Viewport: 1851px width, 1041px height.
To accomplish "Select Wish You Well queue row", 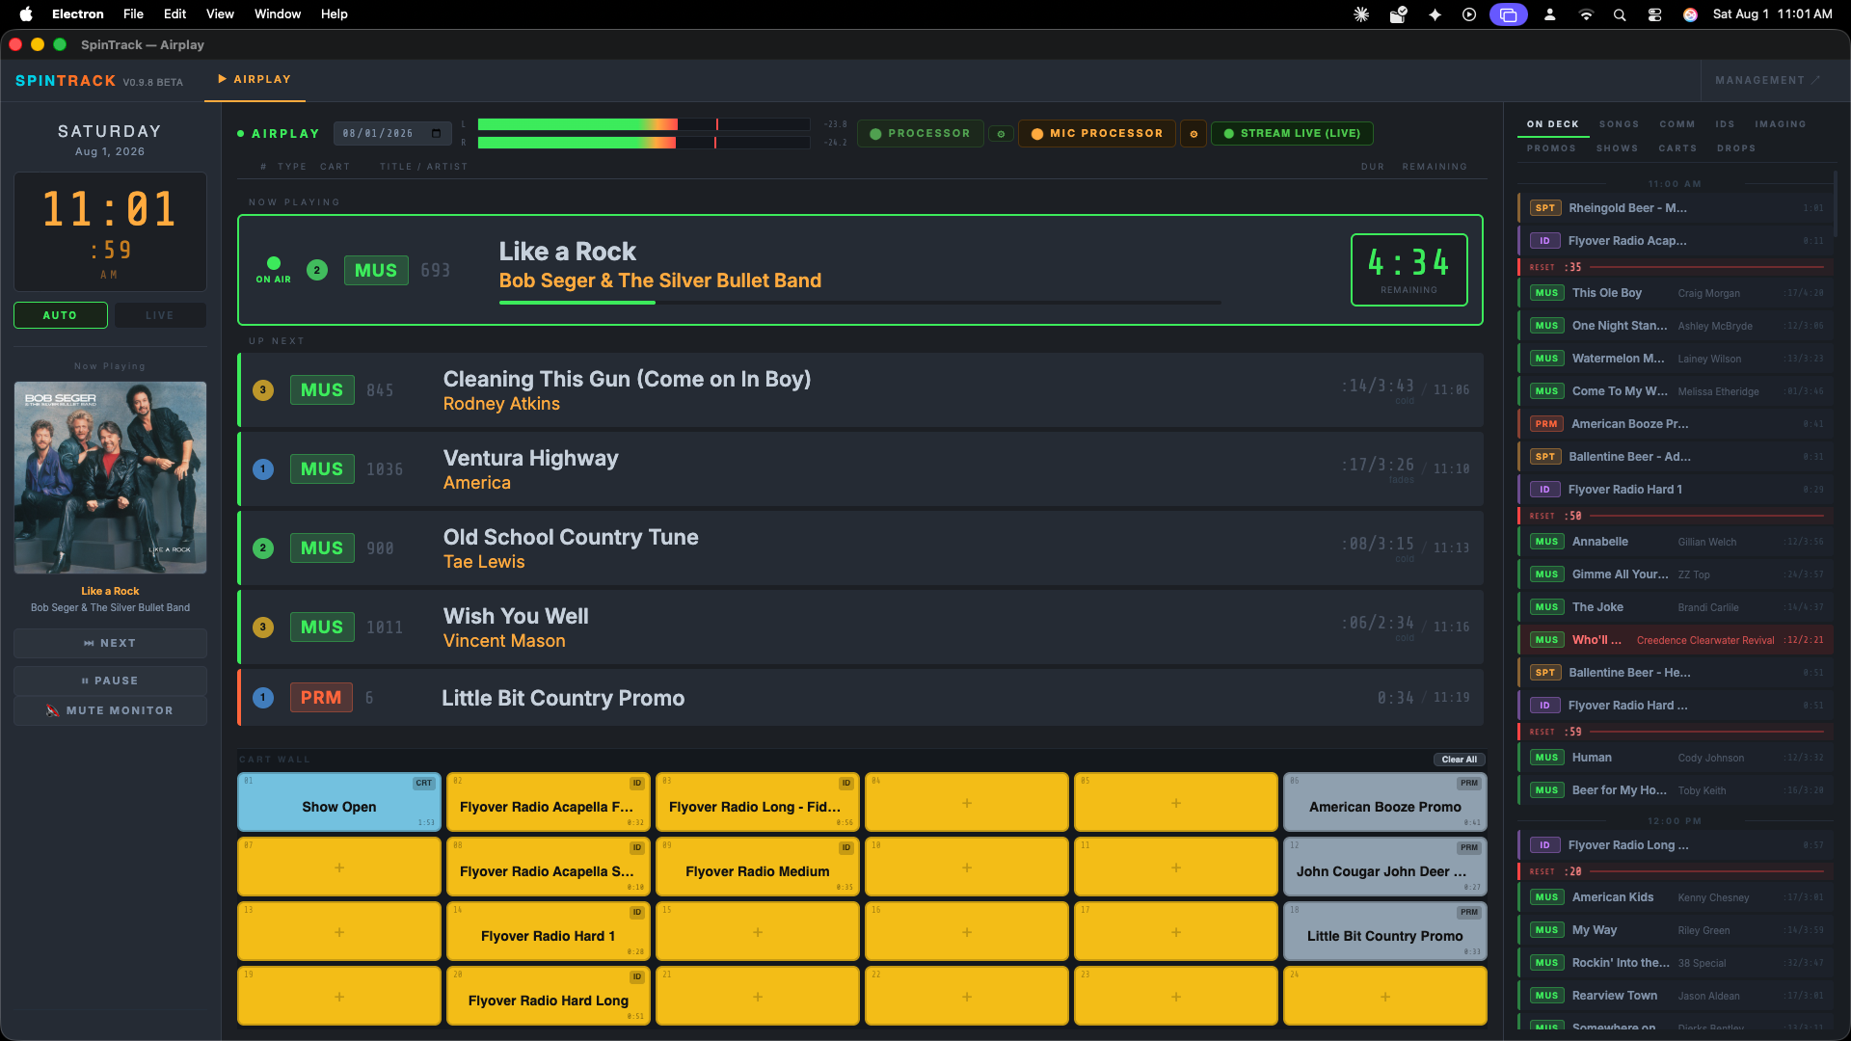I will [860, 627].
